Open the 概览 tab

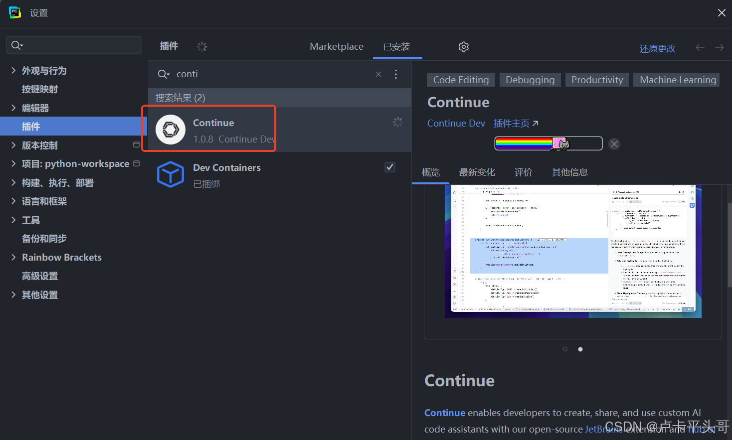point(431,172)
